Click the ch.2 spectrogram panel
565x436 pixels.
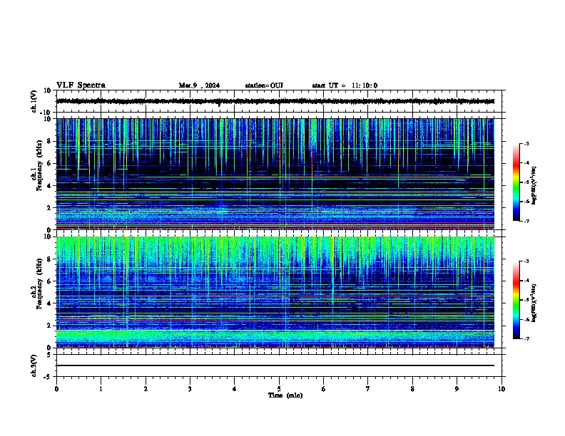point(275,292)
